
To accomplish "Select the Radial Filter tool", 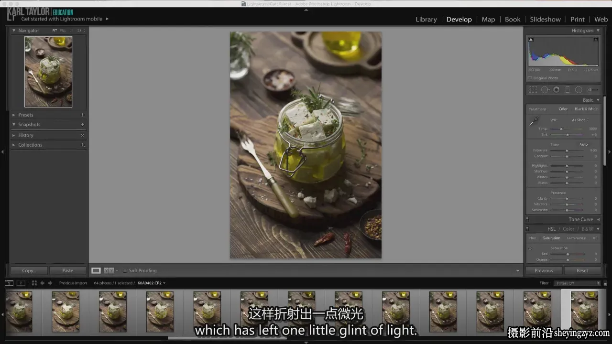I will (579, 90).
